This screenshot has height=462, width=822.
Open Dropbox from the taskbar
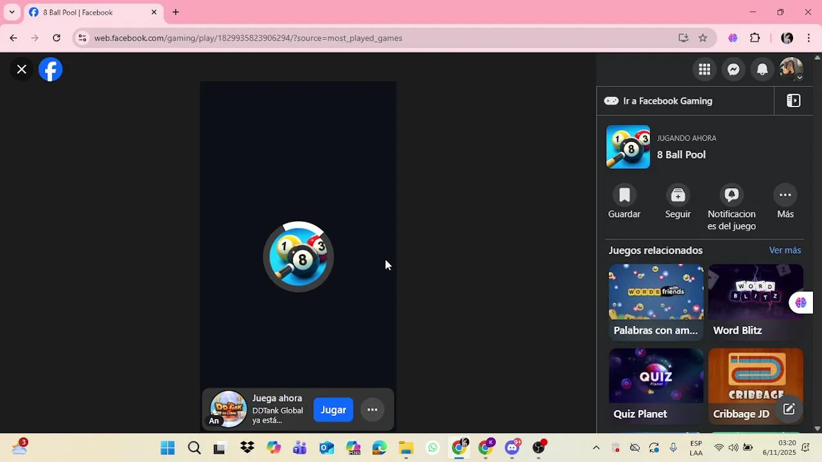pyautogui.click(x=247, y=448)
